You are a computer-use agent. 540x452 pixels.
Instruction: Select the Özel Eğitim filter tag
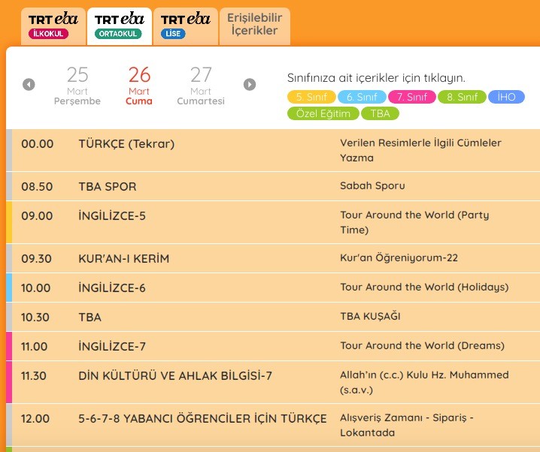[323, 113]
